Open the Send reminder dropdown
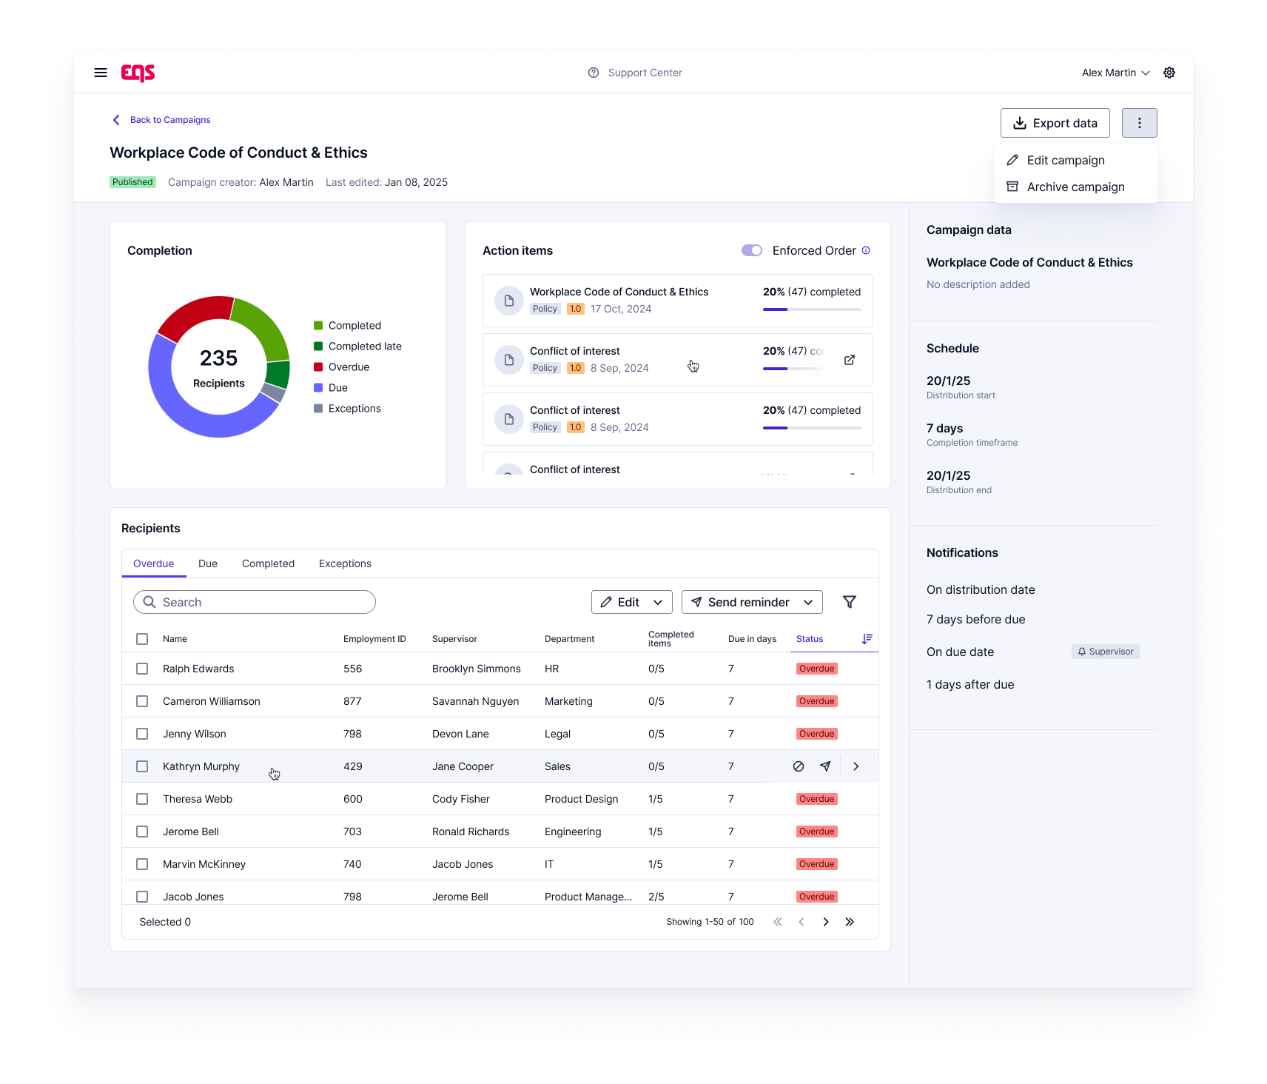 (753, 602)
